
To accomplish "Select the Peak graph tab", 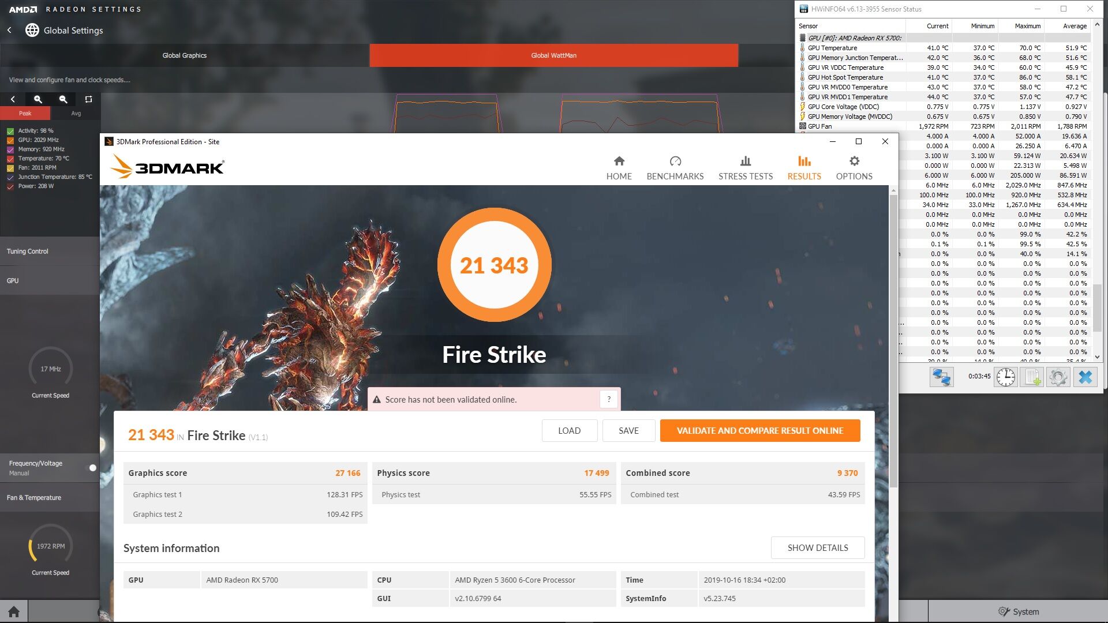I will pyautogui.click(x=25, y=113).
